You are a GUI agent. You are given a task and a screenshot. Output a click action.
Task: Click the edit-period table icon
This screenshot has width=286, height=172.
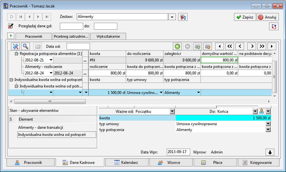pyautogui.click(x=208, y=46)
